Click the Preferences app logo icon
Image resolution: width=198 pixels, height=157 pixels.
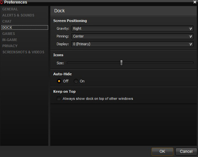pyautogui.click(x=2, y=2)
